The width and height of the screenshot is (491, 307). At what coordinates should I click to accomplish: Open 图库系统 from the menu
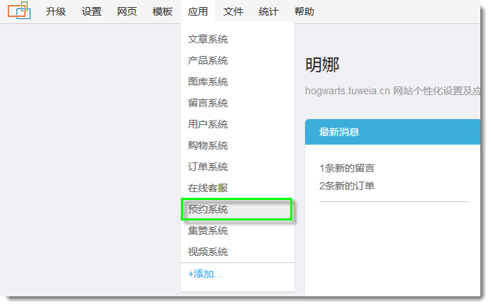(208, 82)
